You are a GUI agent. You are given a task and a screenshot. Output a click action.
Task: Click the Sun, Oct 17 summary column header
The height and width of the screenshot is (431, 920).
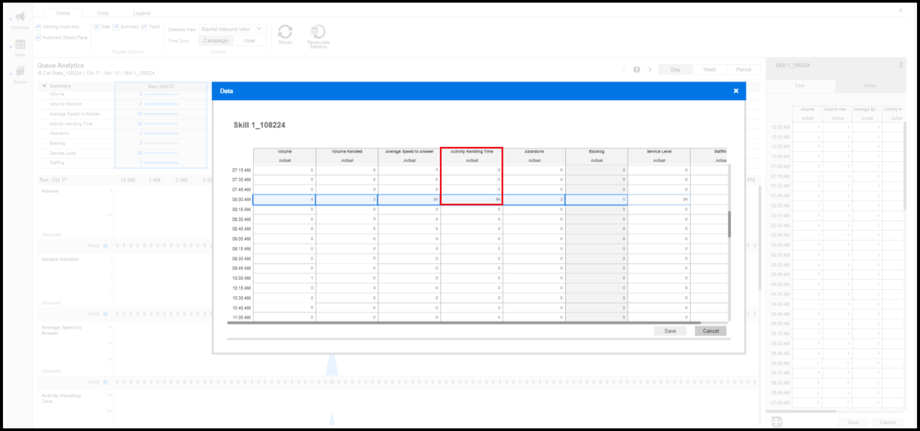coord(161,86)
